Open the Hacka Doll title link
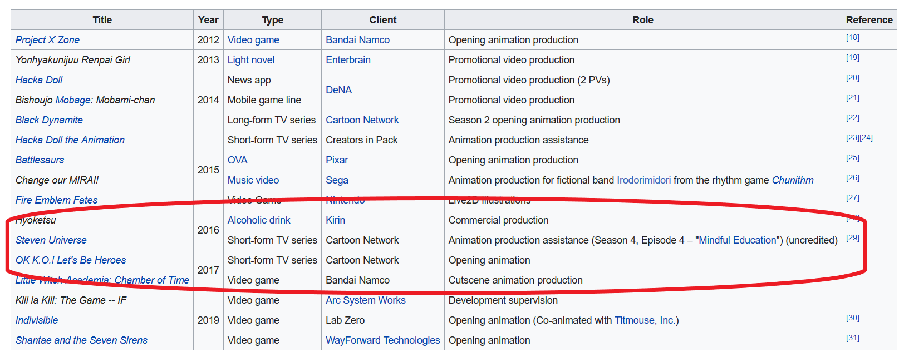Image resolution: width=904 pixels, height=357 pixels. [39, 80]
